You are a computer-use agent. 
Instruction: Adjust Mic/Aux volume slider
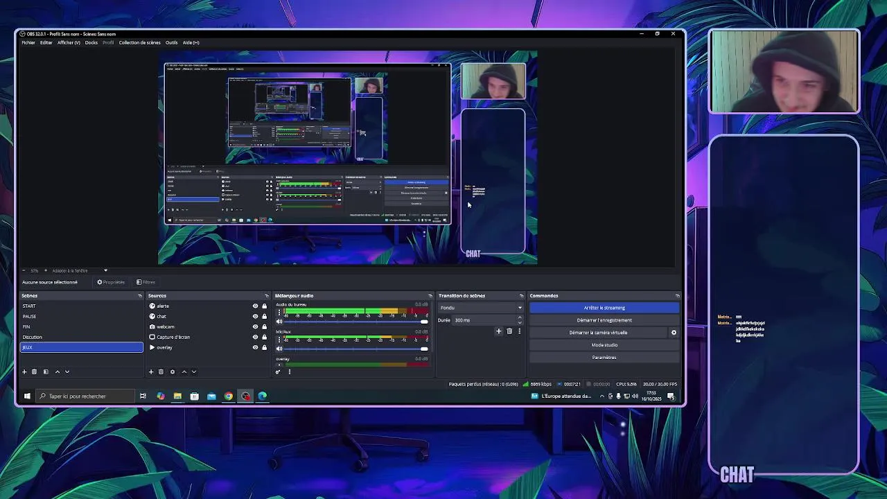pyautogui.click(x=357, y=349)
